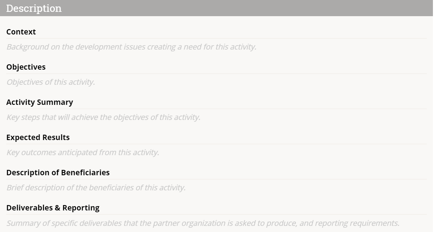Click the Expected Results heading

coord(38,138)
